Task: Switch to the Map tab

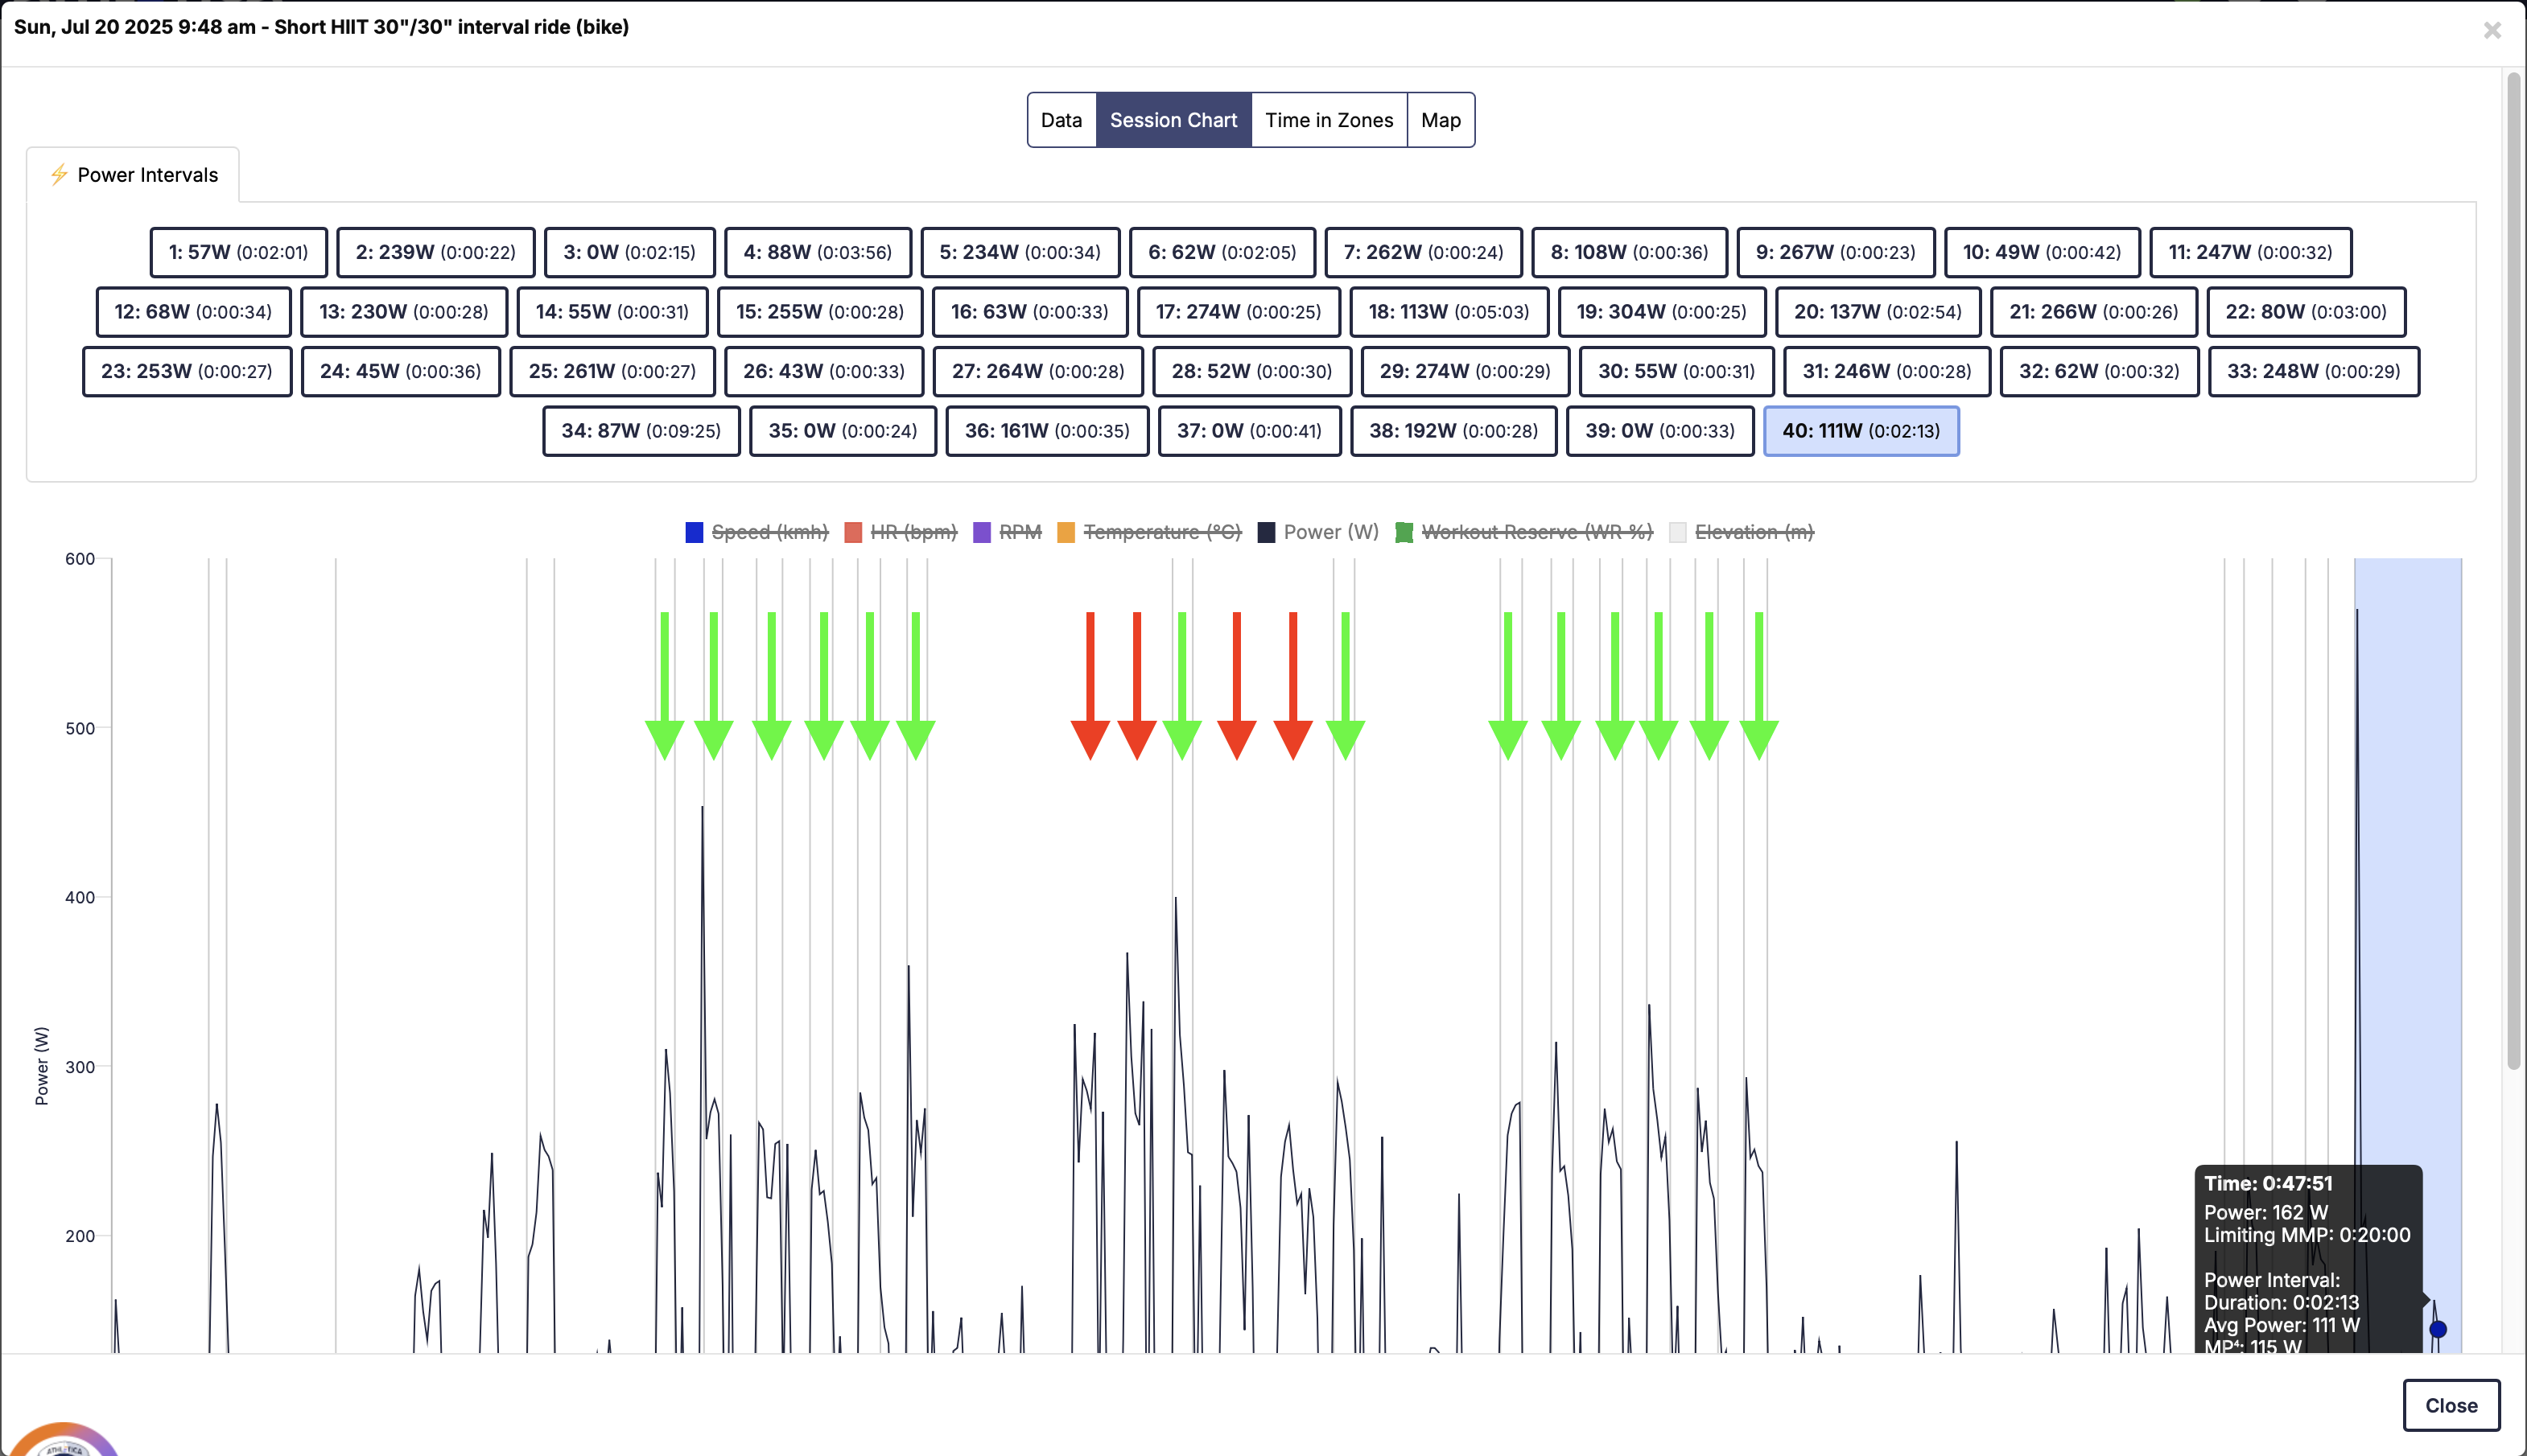Action: pyautogui.click(x=1440, y=120)
